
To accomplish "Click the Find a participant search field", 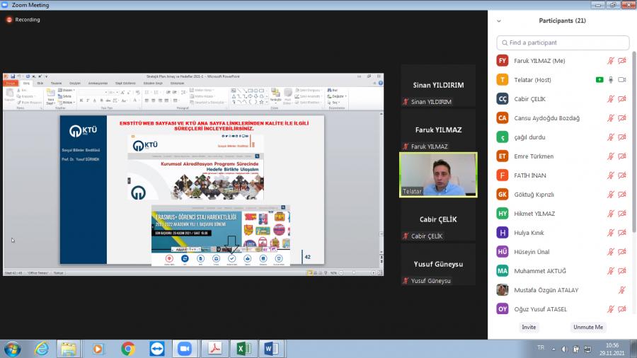I will (563, 42).
